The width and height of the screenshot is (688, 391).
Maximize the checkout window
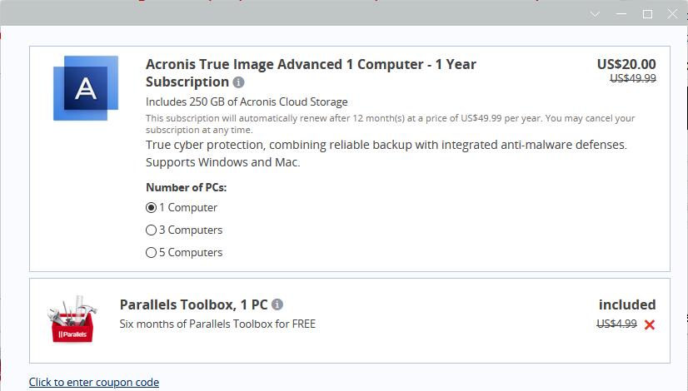pyautogui.click(x=647, y=14)
